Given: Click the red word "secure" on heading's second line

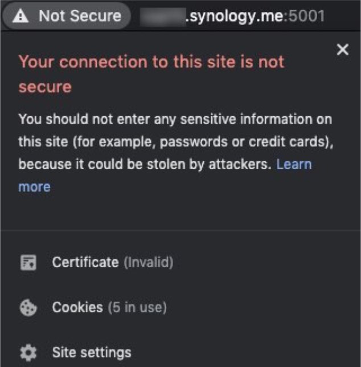Looking at the screenshot, I should tap(45, 87).
